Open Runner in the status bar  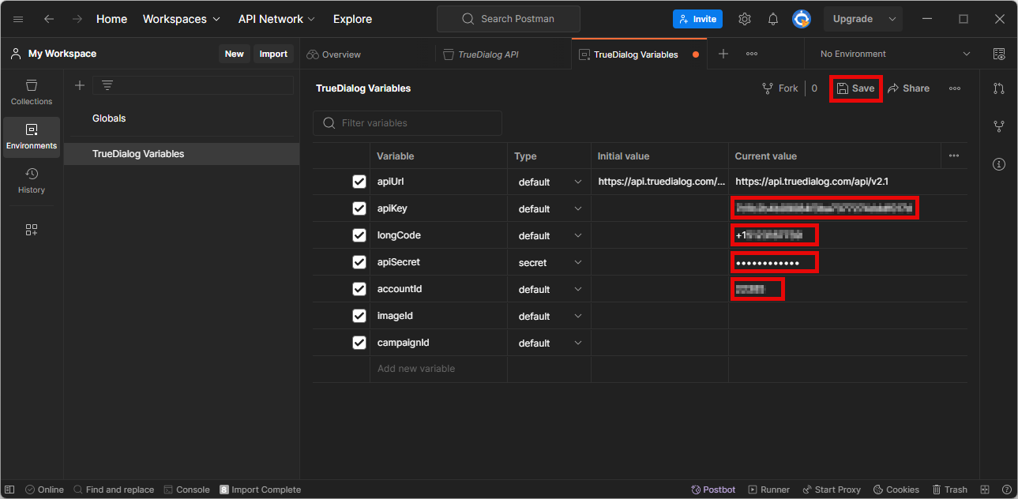point(768,490)
